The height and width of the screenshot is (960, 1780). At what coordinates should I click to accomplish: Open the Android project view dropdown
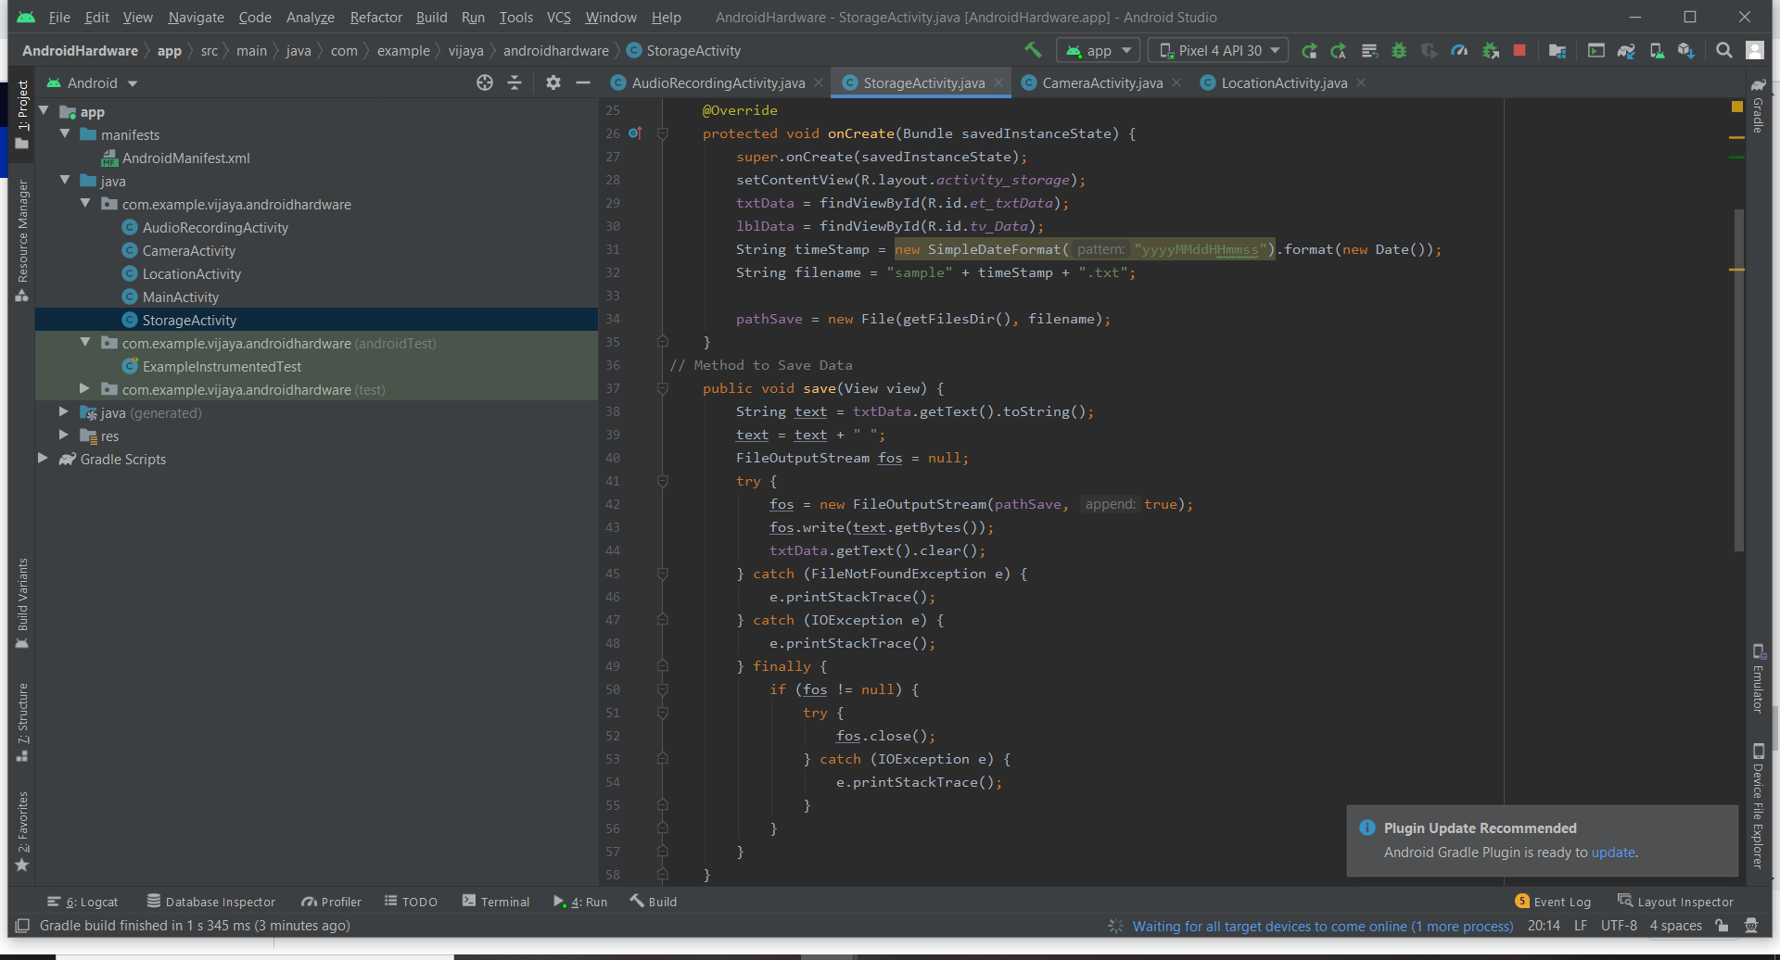coord(93,82)
